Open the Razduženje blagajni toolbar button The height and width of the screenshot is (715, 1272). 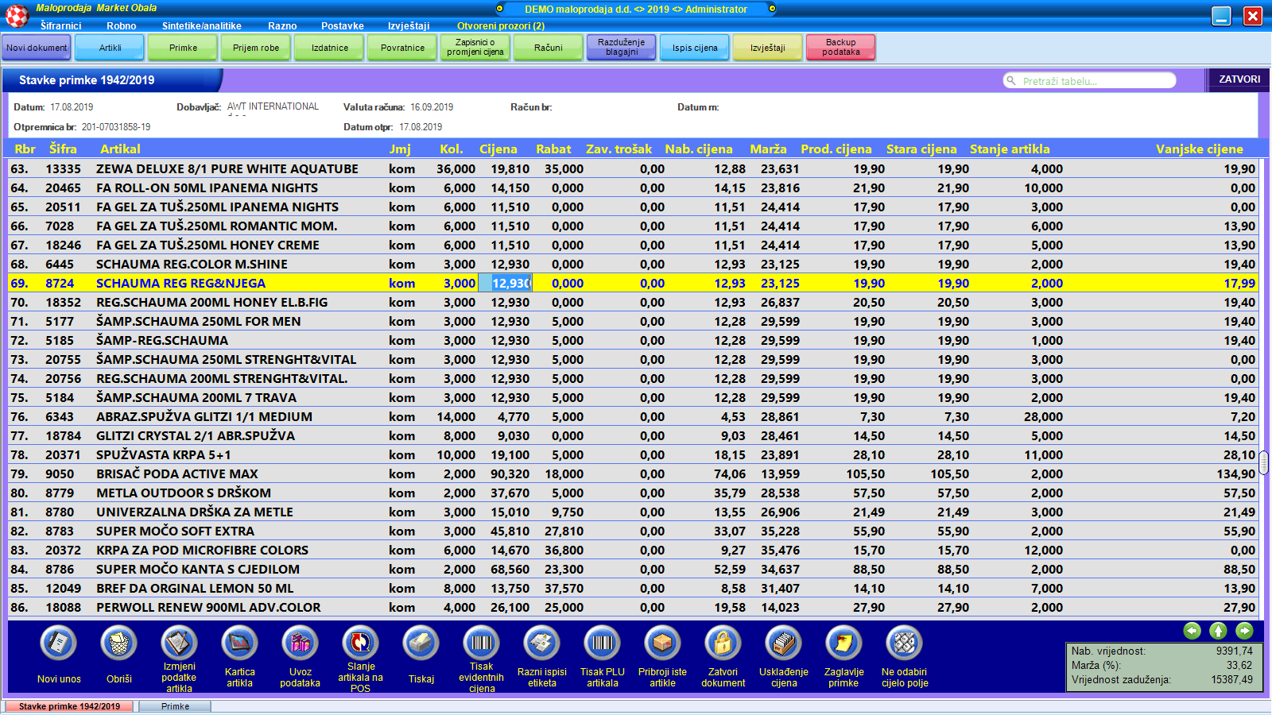coord(621,48)
